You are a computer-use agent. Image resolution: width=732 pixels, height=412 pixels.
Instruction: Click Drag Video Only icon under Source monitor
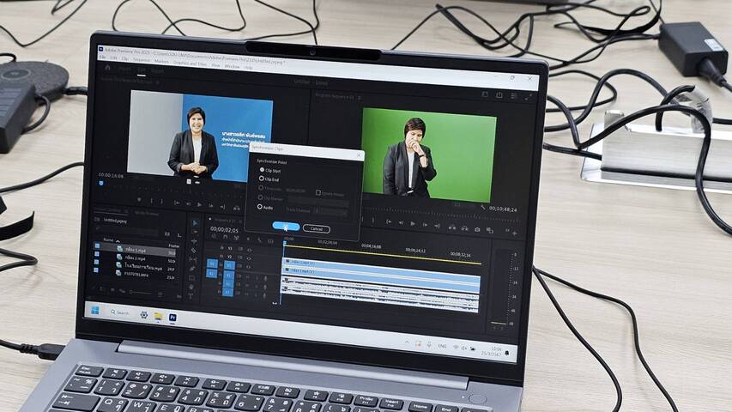pos(189,182)
